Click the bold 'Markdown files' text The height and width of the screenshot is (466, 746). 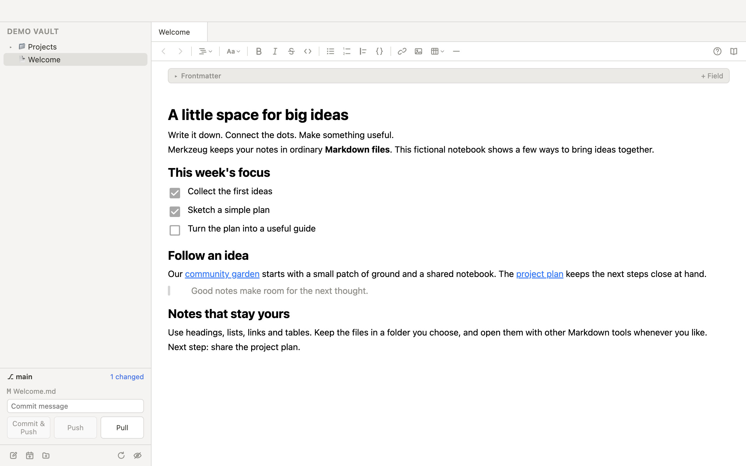click(x=357, y=149)
